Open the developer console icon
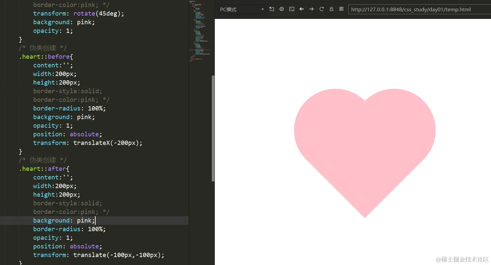The image size is (491, 265). 291,9
